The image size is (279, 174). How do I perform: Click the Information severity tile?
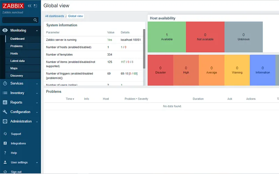(x=263, y=70)
